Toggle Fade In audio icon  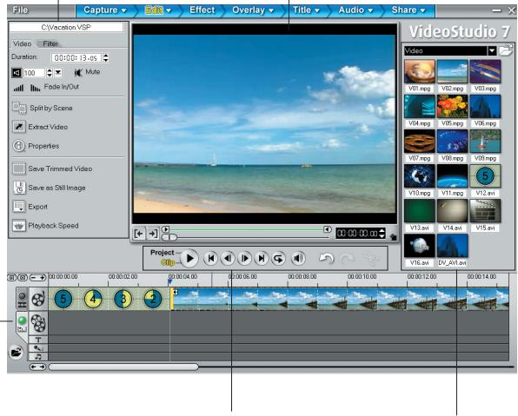tap(18, 88)
